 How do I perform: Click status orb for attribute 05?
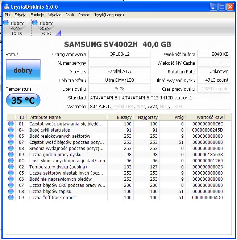click(11, 136)
